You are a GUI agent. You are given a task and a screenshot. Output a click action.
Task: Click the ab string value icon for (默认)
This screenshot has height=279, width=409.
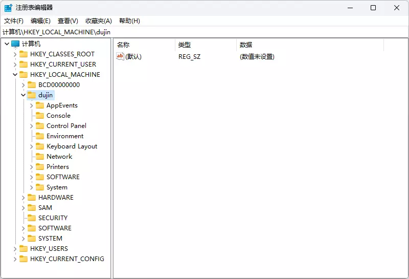120,56
